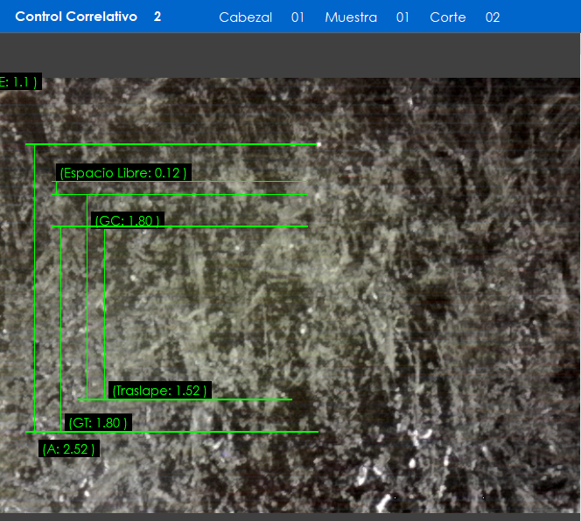Click the Corte label in header
The image size is (581, 521).
(448, 17)
